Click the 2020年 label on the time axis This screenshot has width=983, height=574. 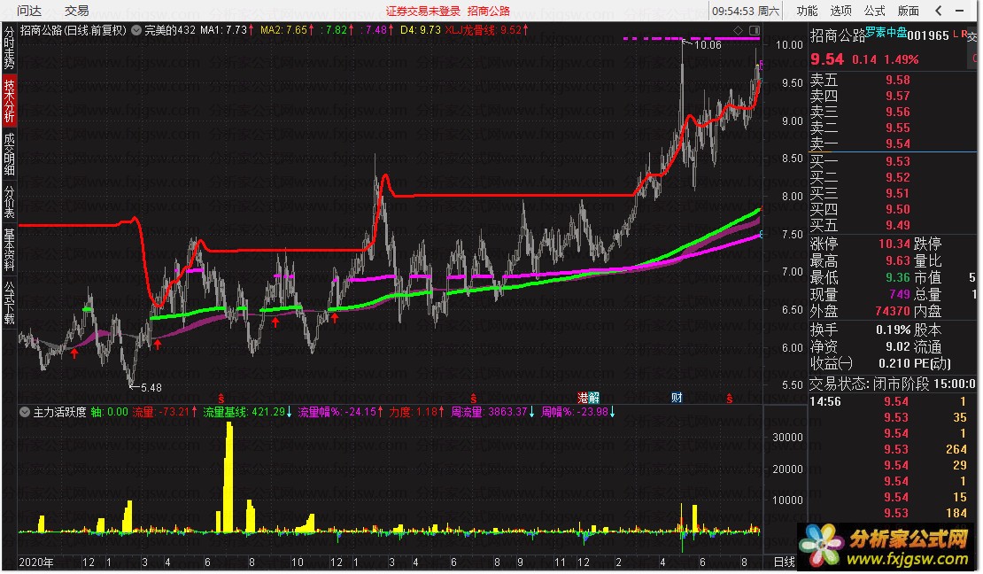point(35,562)
